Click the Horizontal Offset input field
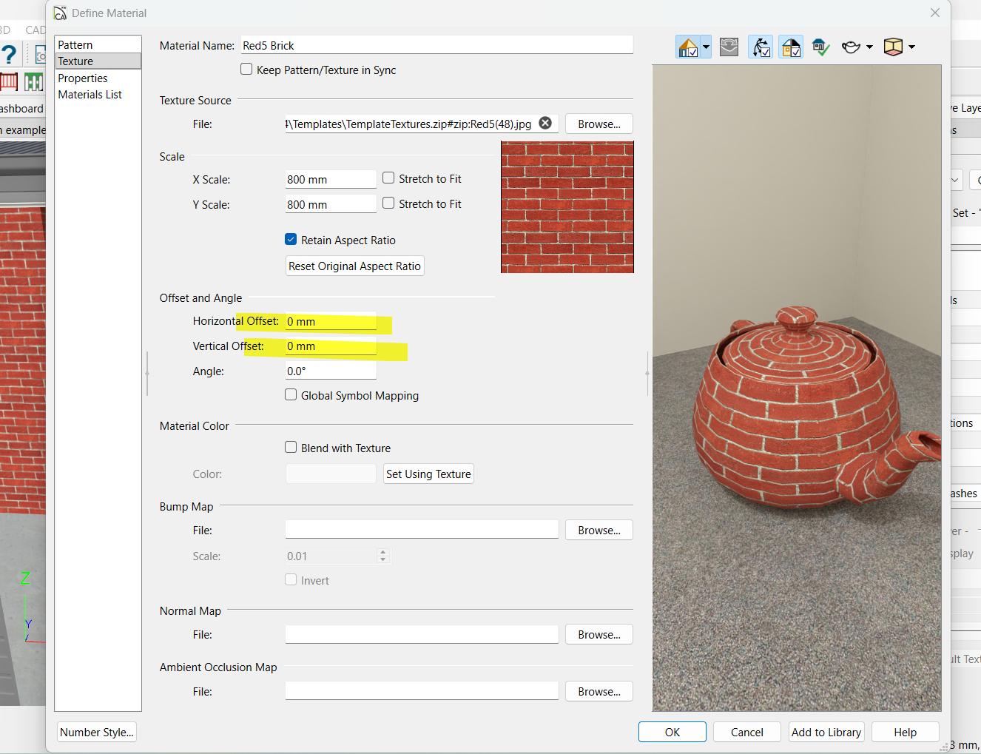Screen dimensions: 981x754 (331, 322)
